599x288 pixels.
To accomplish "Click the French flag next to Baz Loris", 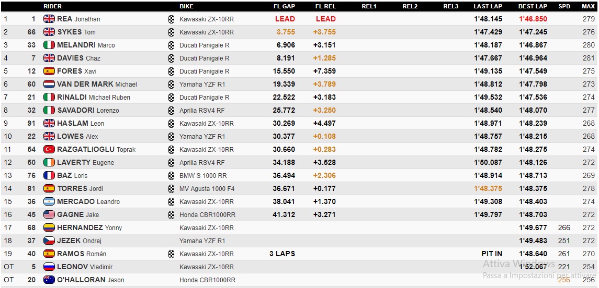I will pyautogui.click(x=49, y=175).
